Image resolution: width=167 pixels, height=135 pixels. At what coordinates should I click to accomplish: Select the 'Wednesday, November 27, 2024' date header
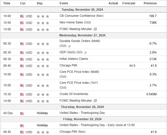pyautogui.click(x=82, y=35)
